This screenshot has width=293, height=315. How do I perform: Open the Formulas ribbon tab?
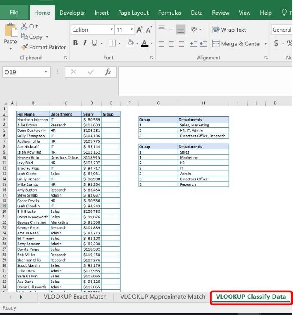169,13
